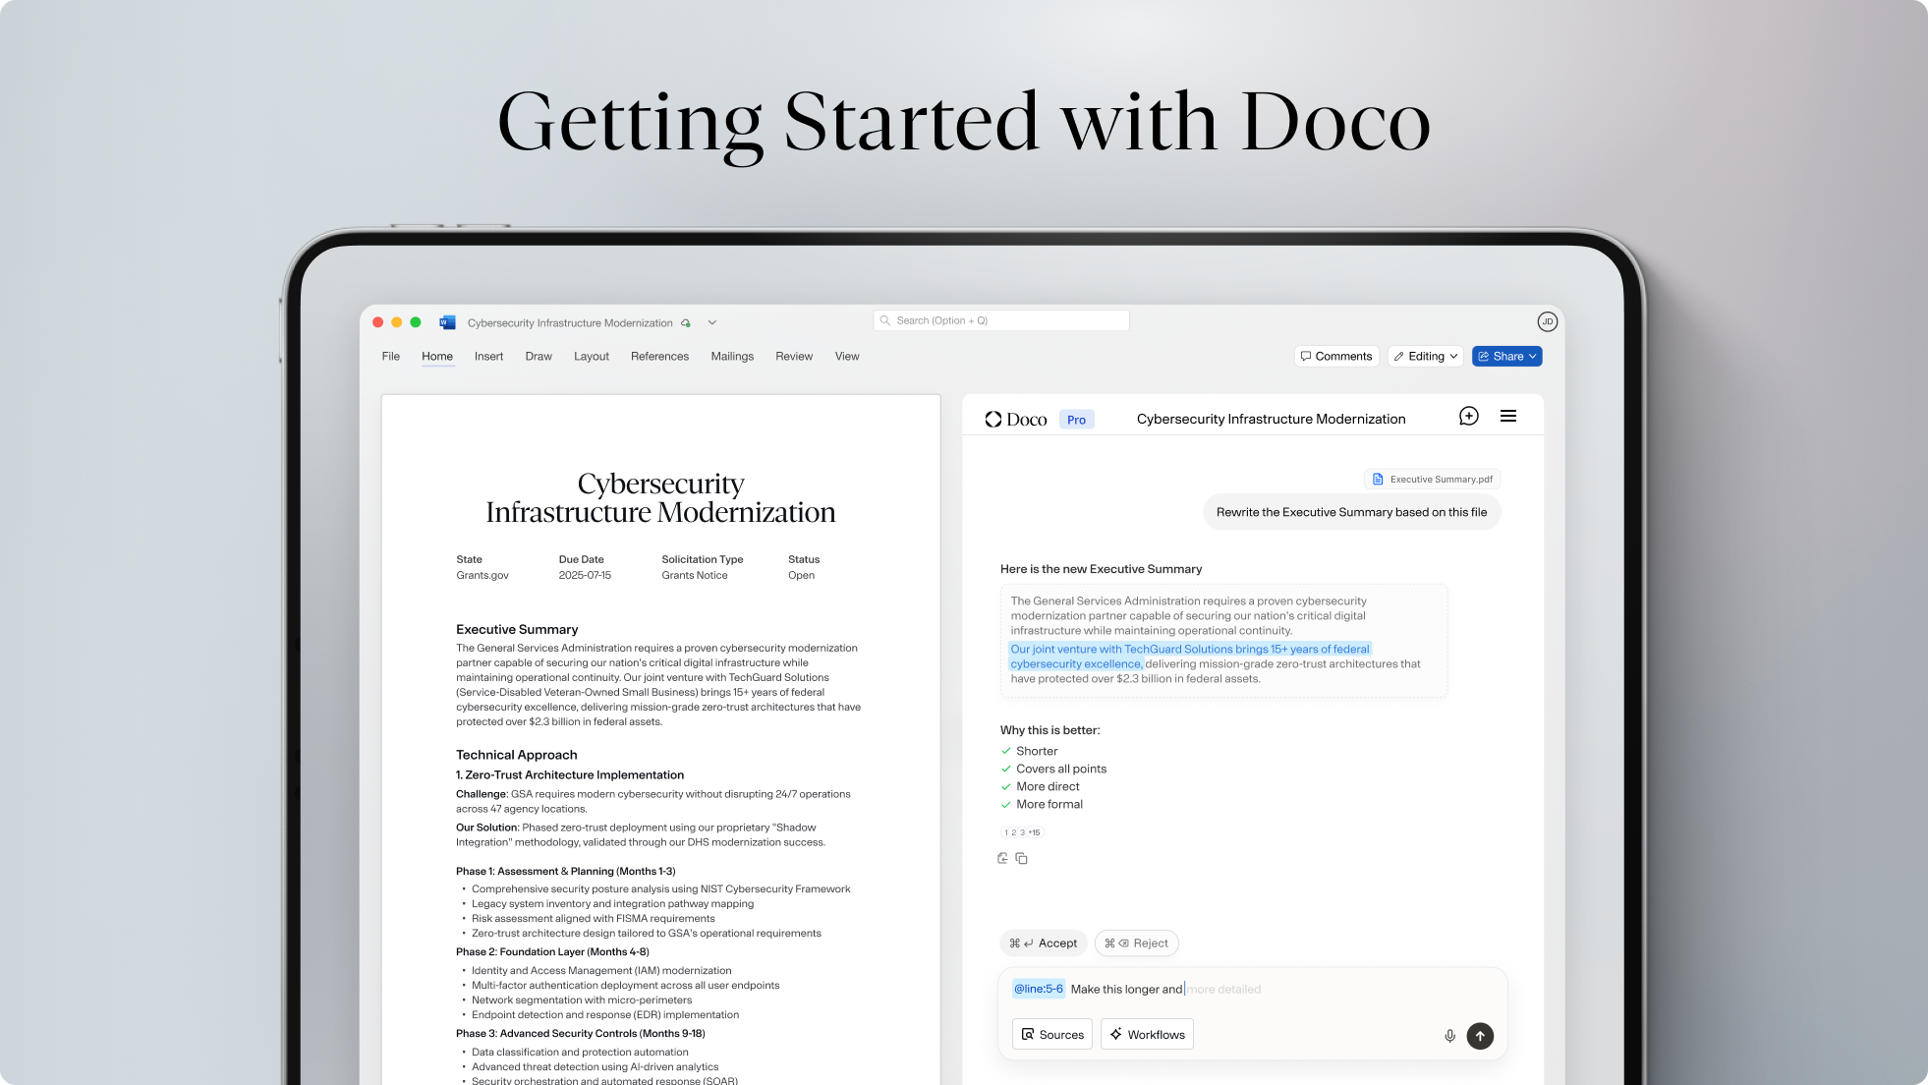Expand the document title dropdown chevron
Image resolution: width=1928 pixels, height=1085 pixels.
712,322
